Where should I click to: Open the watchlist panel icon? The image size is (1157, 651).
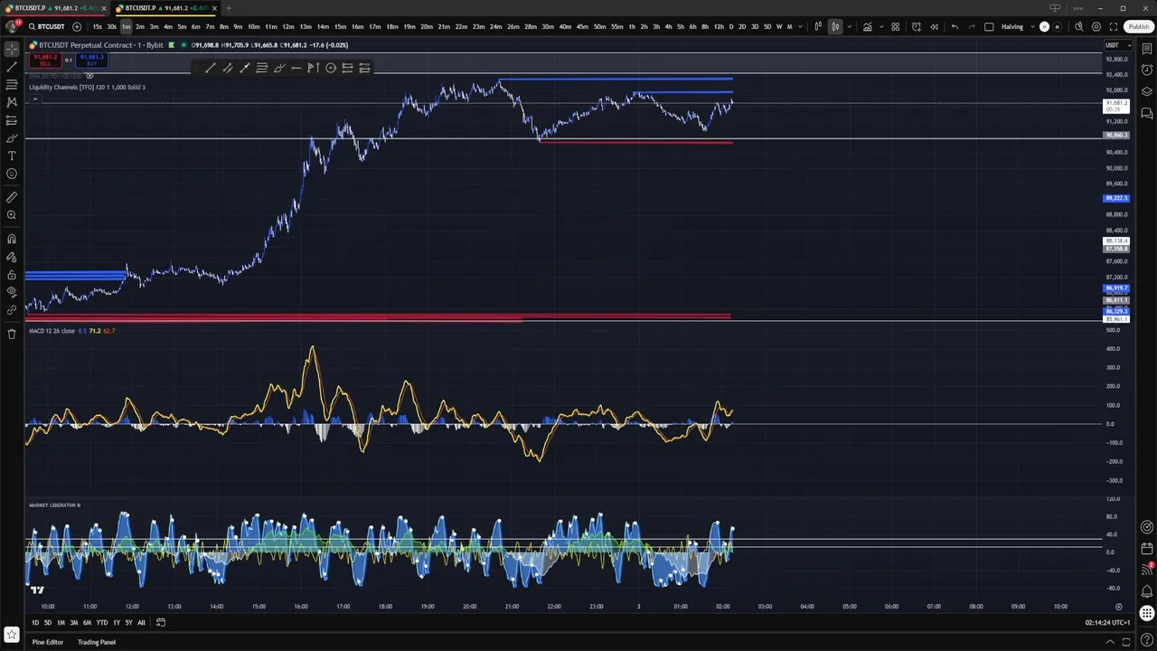1147,49
